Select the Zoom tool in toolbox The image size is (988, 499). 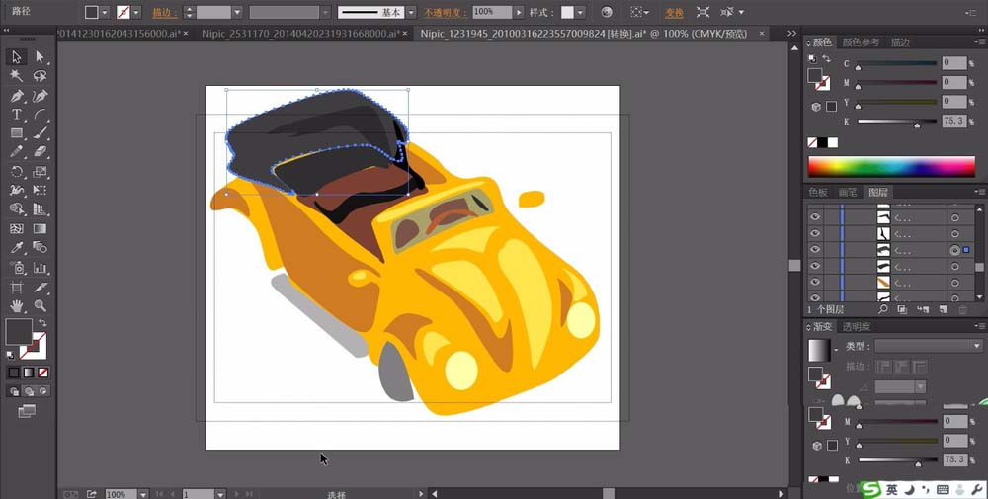coord(40,305)
